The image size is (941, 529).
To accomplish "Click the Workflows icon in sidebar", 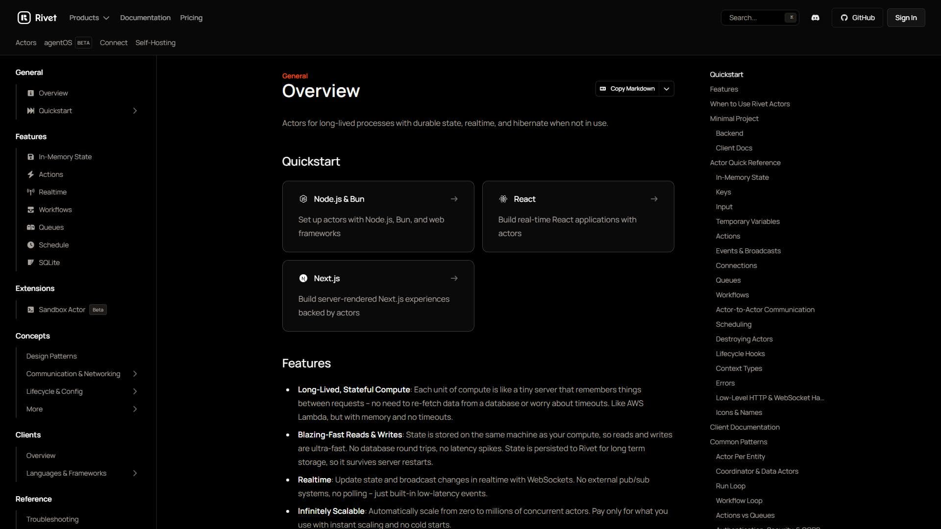I will pos(31,210).
